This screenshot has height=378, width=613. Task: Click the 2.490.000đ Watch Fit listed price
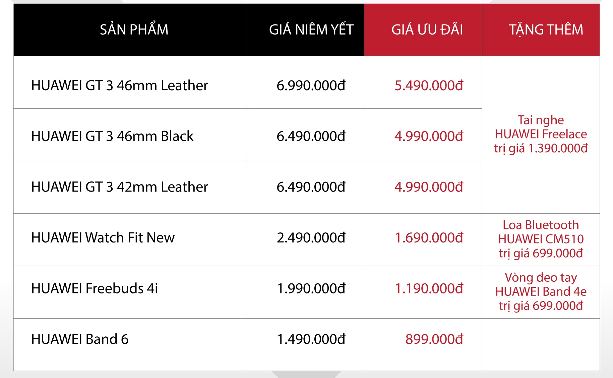click(x=311, y=237)
